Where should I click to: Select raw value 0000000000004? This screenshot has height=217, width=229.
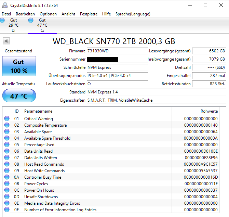(x=201, y=197)
